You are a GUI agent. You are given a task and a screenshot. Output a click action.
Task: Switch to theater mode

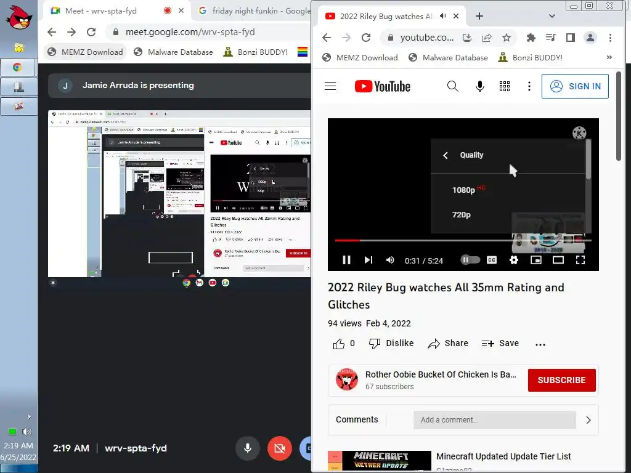[x=558, y=261]
